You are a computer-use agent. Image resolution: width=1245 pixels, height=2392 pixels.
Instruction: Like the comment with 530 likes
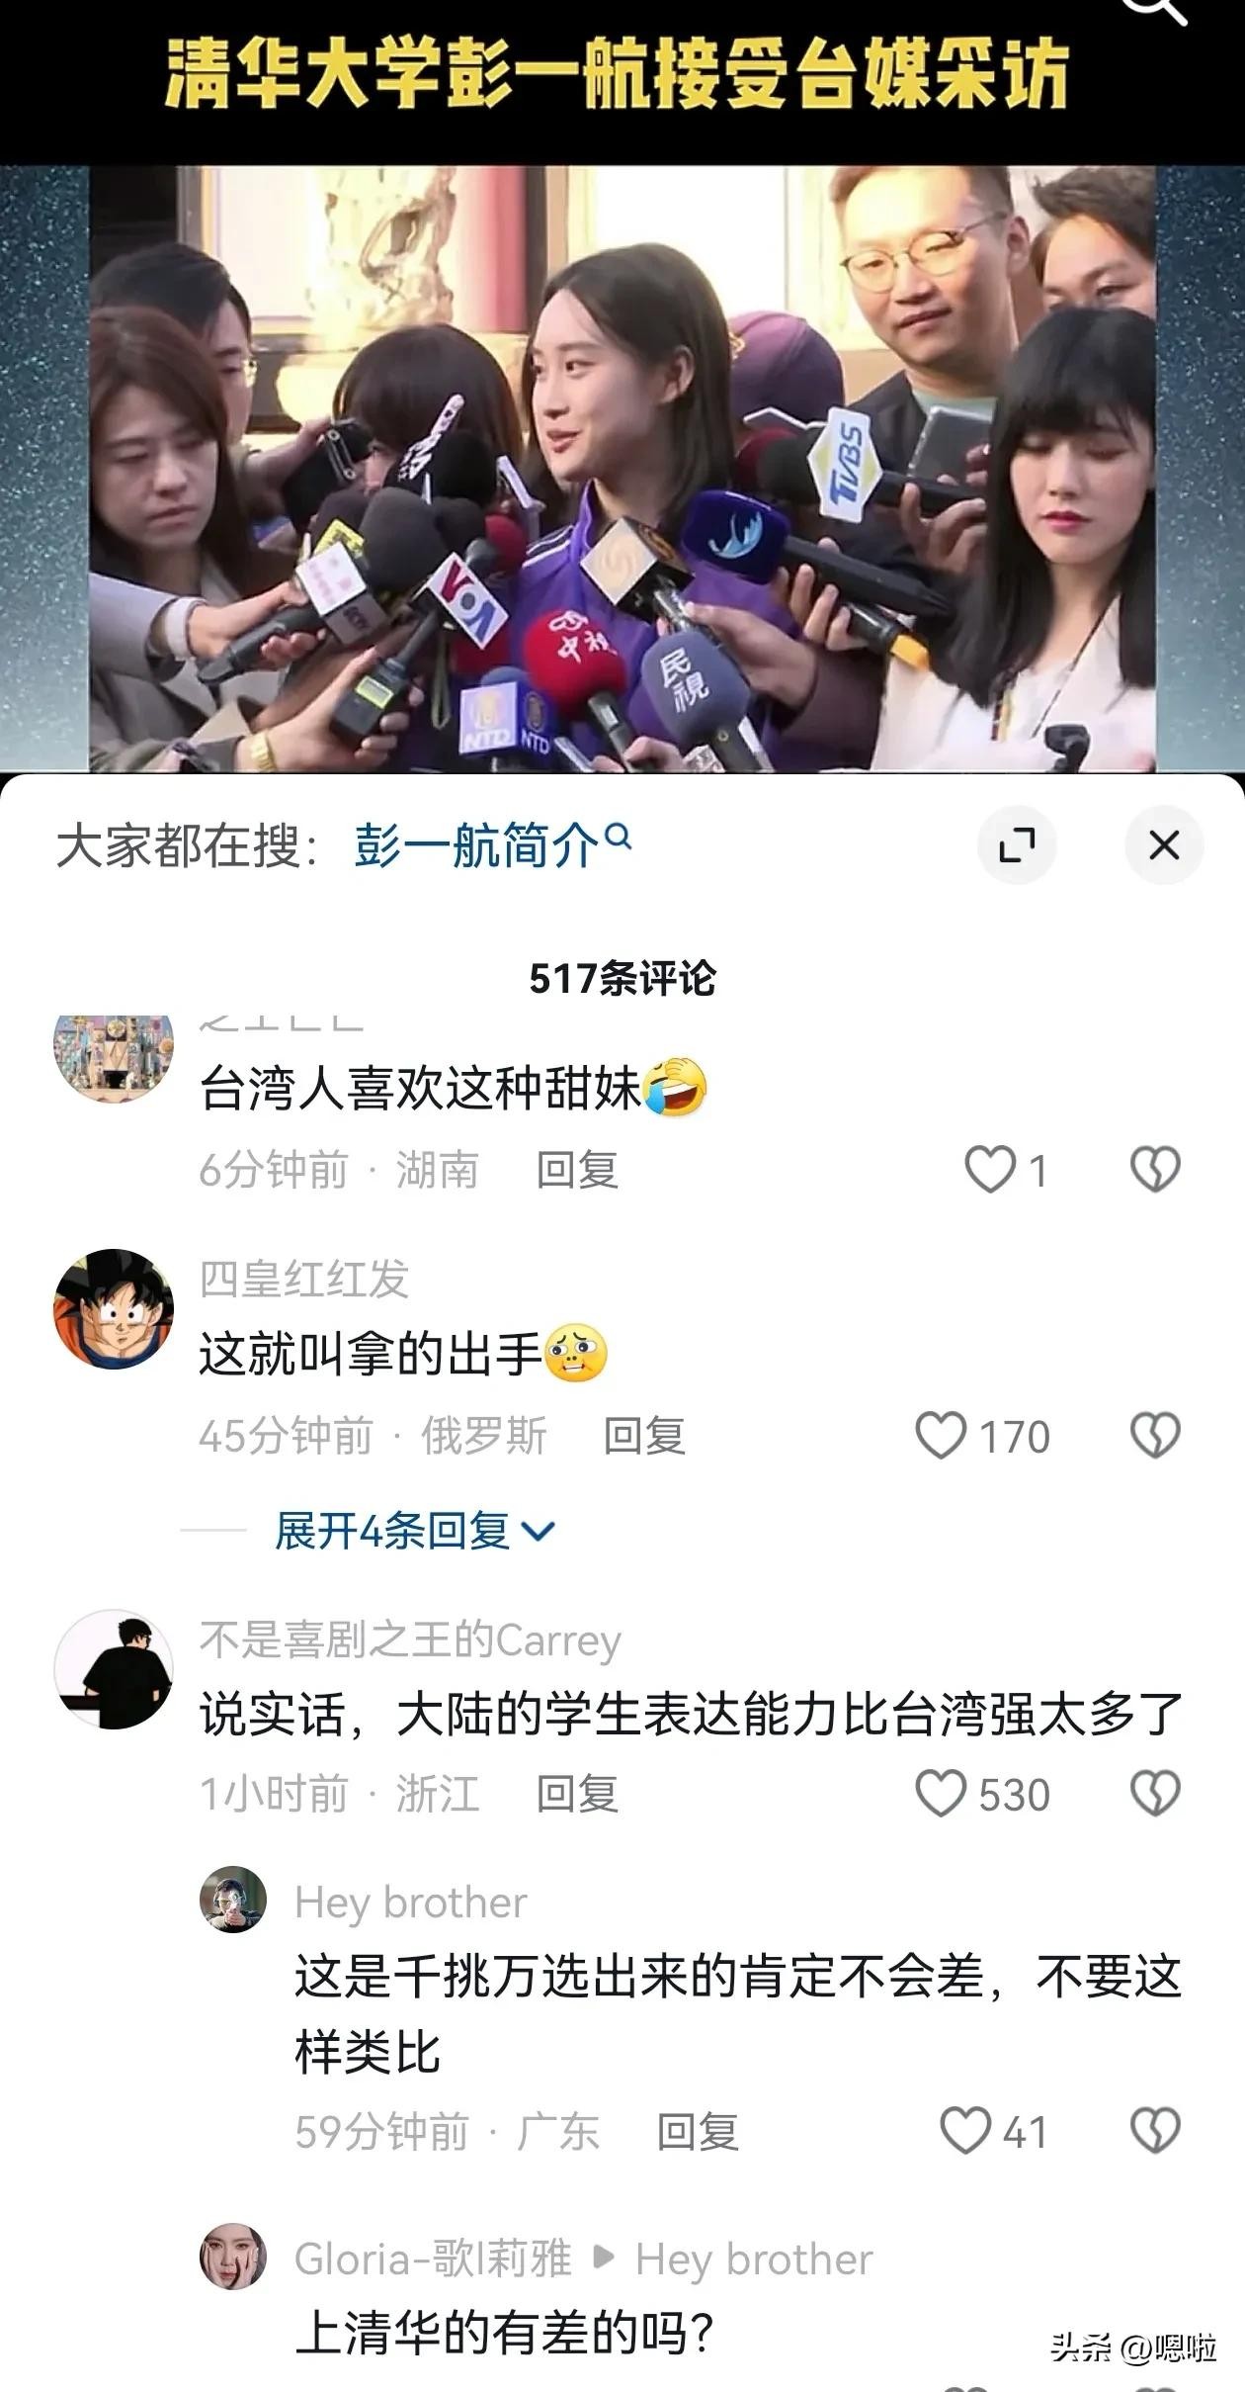click(x=941, y=1794)
